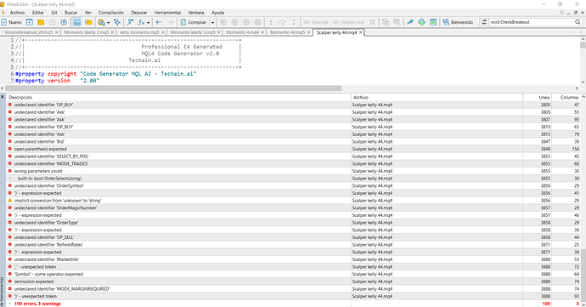The width and height of the screenshot is (586, 307).
Task: Click the Nuevo new file button
Action: (12, 22)
